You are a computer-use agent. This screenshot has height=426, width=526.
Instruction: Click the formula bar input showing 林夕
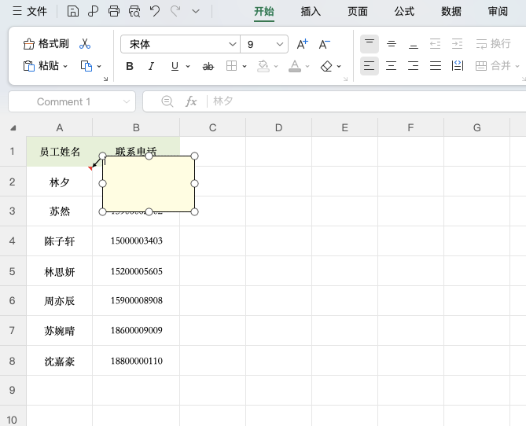[x=367, y=101]
